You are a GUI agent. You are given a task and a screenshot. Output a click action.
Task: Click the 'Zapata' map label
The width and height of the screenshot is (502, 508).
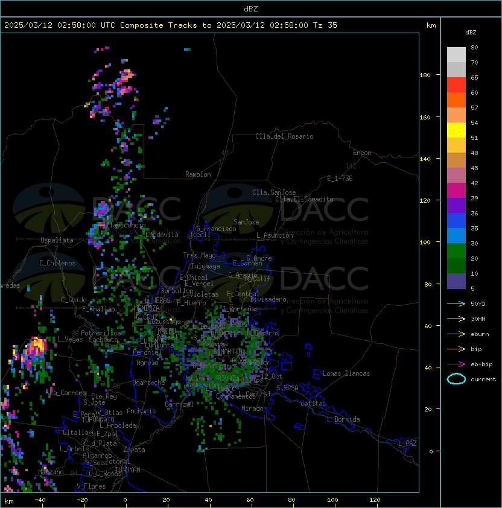click(x=134, y=449)
